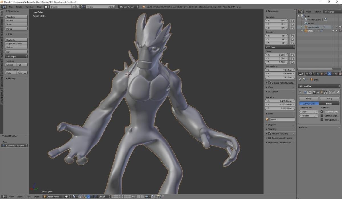Add a new scene with plus icon

(110, 7)
